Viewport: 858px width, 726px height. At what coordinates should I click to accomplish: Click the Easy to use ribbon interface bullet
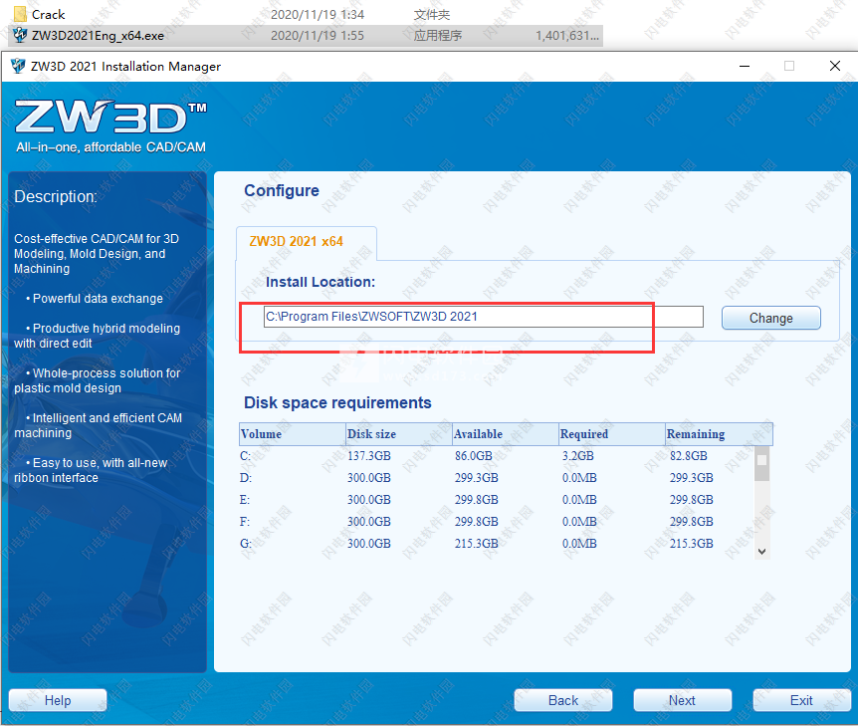91,470
